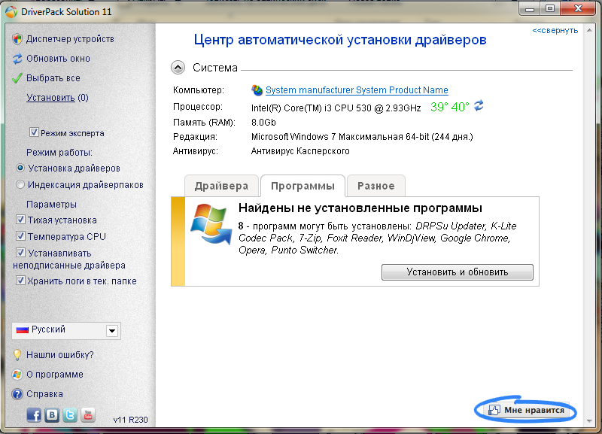Click the About program globe icon

tap(17, 375)
